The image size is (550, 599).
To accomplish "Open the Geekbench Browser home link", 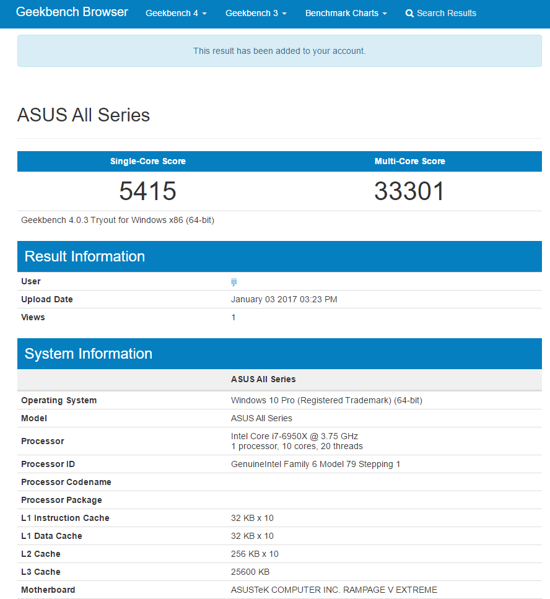I will pyautogui.click(x=72, y=12).
